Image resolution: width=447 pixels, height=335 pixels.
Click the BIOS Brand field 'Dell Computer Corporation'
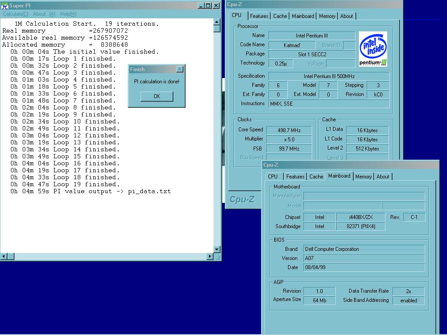(364, 249)
